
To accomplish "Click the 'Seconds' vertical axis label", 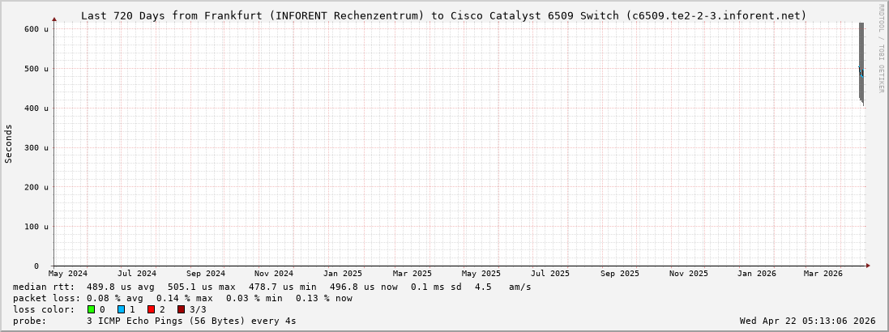I will [x=9, y=143].
